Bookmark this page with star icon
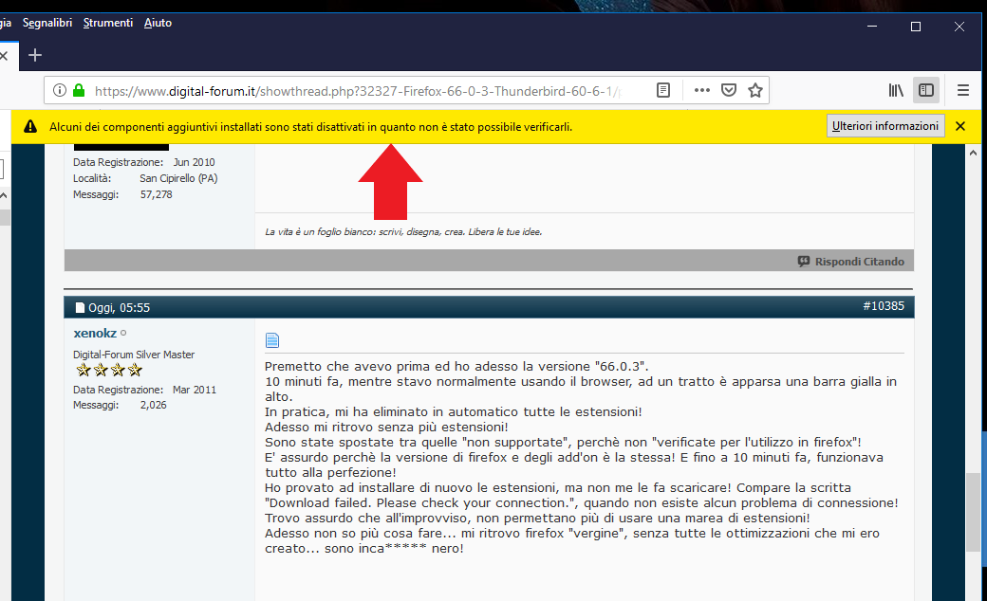The width and height of the screenshot is (987, 601). click(755, 90)
